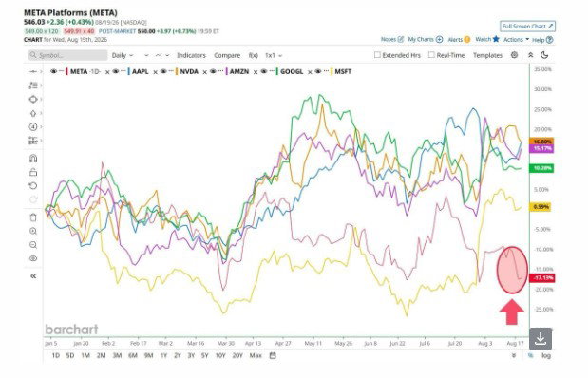This screenshot has width=588, height=378.
Task: Enable the Real-Time checkbox
Action: 431,55
